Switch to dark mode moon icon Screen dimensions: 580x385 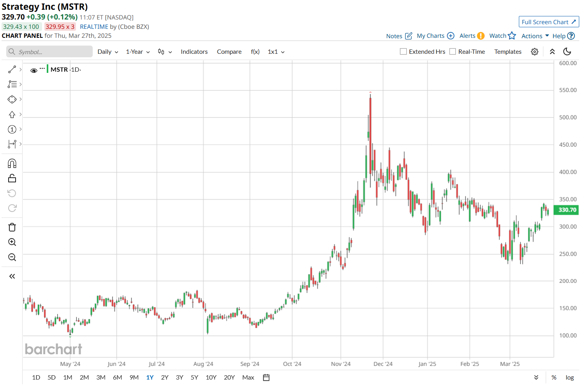[x=568, y=51]
